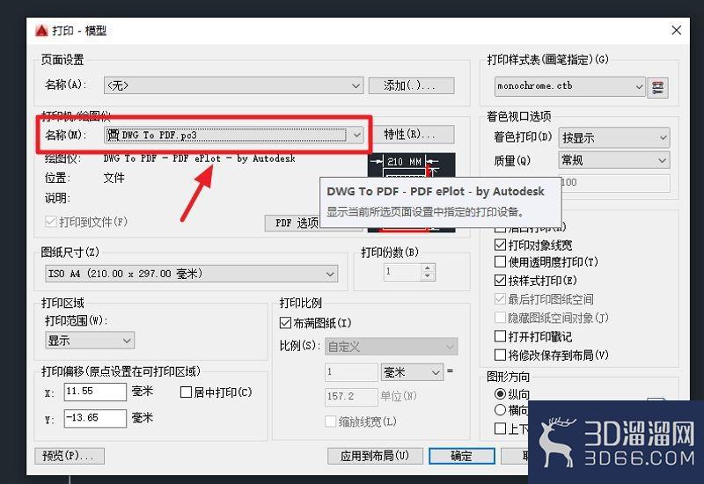Screen dimensions: 704x484
Task: Toggle 最后打印图纸空间 checkbox
Action: 500,299
